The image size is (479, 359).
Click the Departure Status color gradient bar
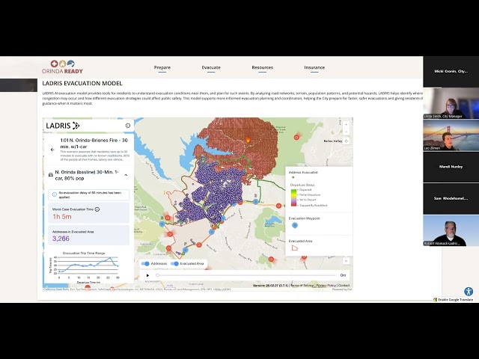coord(293,197)
